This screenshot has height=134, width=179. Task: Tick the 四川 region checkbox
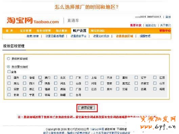[x=24, y=83]
